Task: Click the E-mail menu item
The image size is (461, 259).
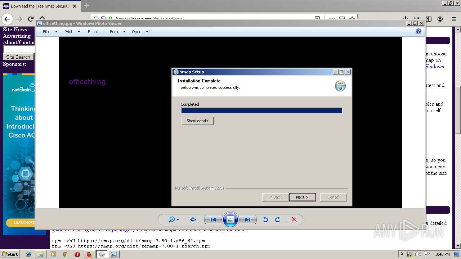Action: pos(93,32)
